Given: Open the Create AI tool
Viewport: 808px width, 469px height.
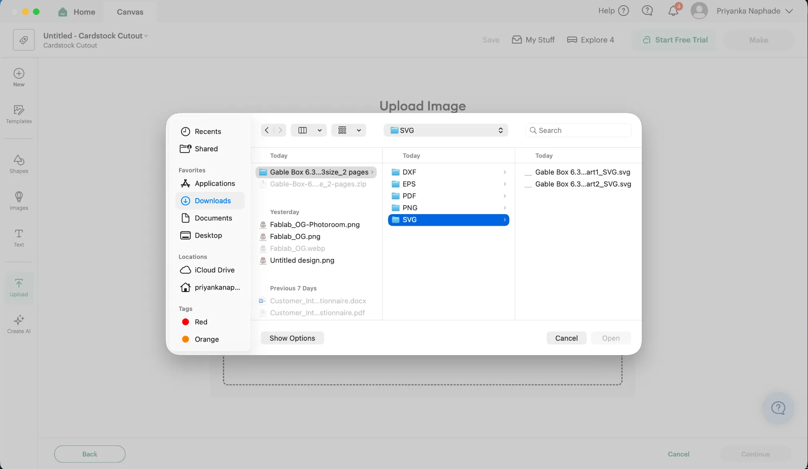Looking at the screenshot, I should point(19,324).
